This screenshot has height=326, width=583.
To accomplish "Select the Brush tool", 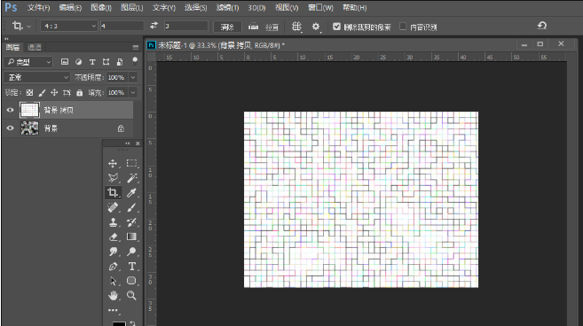I will click(131, 207).
